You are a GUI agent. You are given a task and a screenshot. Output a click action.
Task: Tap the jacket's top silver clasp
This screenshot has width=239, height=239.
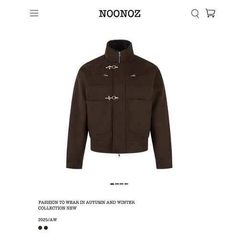click(x=112, y=67)
